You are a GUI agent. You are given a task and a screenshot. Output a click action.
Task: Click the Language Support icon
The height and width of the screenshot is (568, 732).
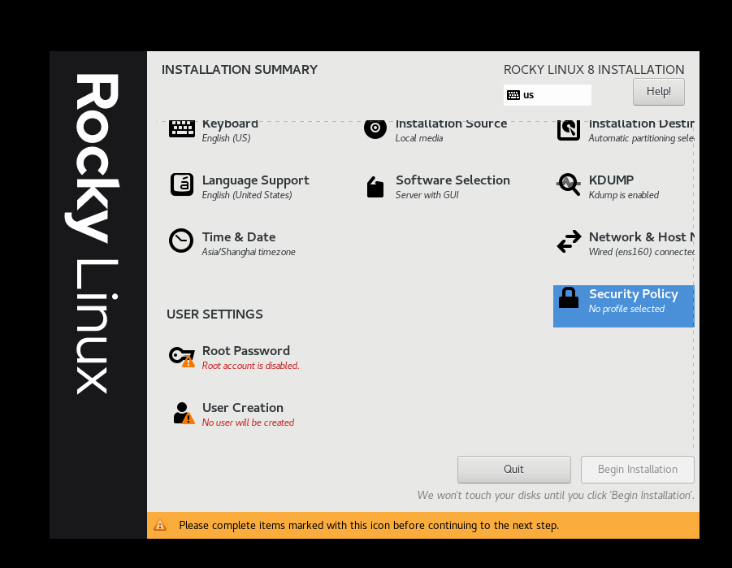point(182,184)
